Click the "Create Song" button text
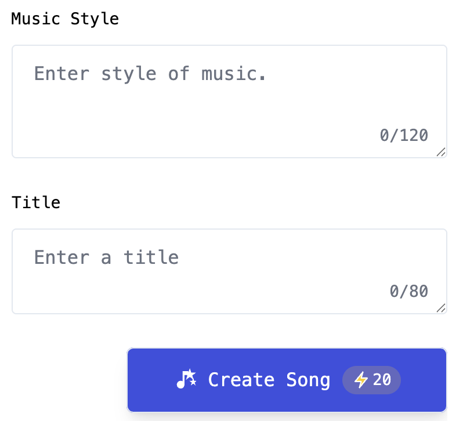Image resolution: width=463 pixels, height=421 pixels. [x=269, y=380]
